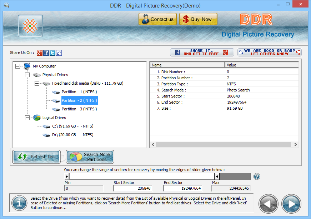Viewport: 311px width, 219px height.
Task: Click the D:\ drive icon
Action: (46, 135)
